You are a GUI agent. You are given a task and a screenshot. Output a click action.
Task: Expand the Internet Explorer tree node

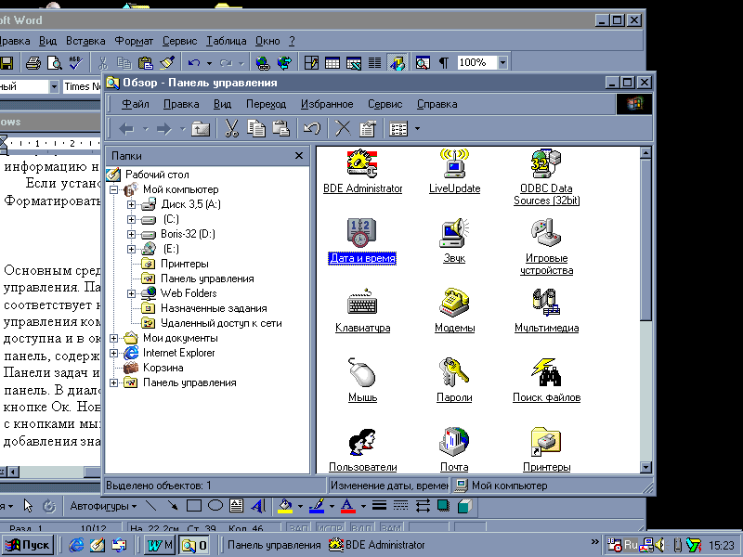113,353
